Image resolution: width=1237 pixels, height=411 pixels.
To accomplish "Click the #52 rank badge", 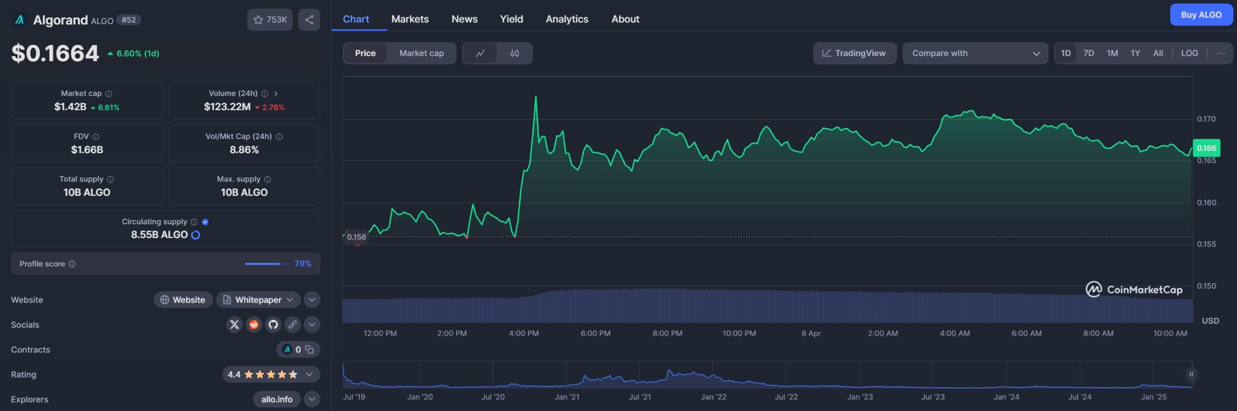I will point(129,20).
